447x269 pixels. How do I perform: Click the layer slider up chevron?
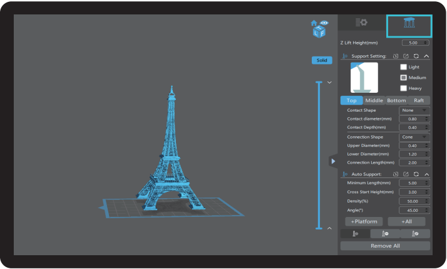tap(329, 228)
